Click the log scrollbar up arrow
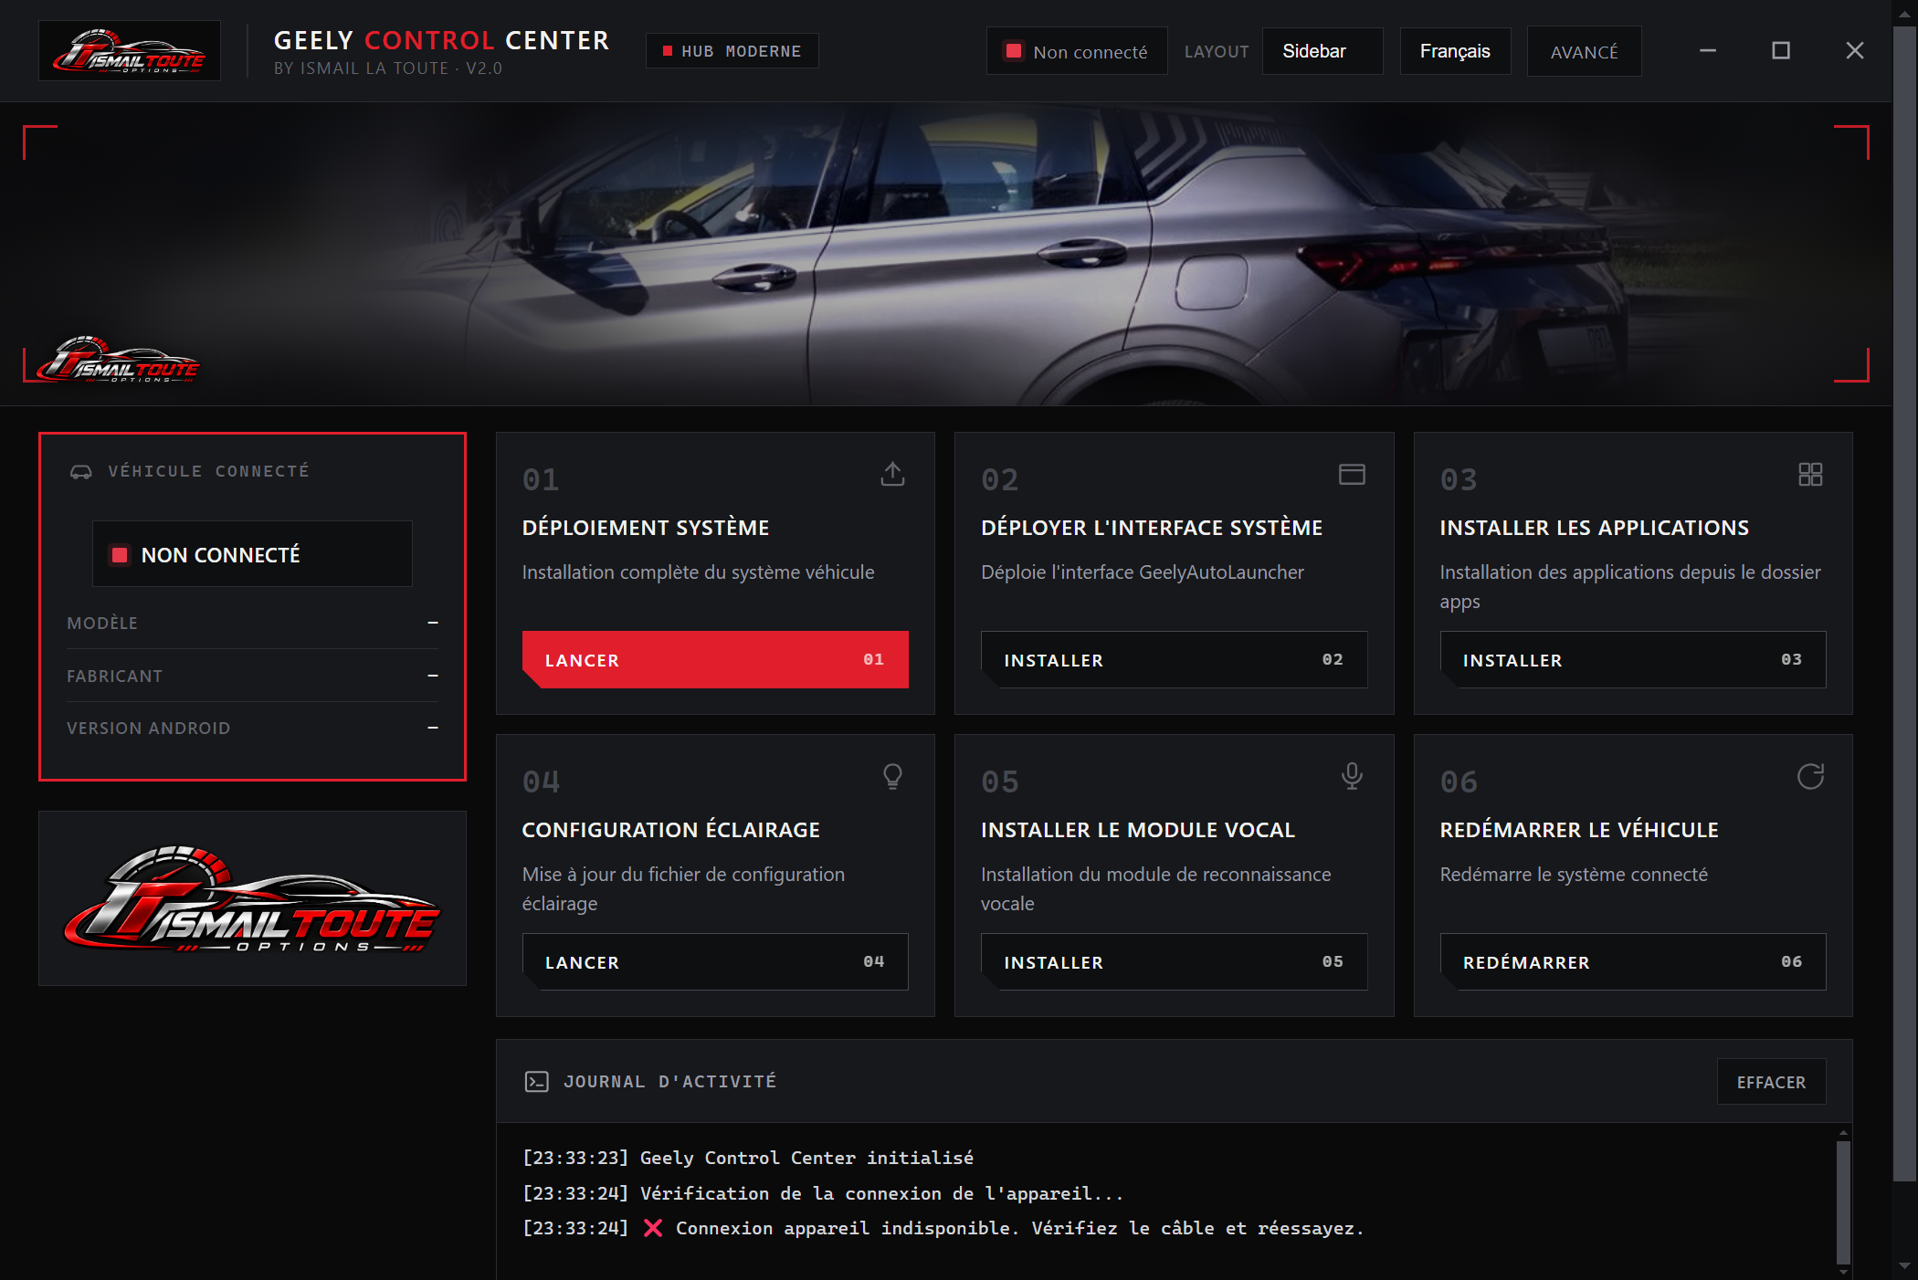This screenshot has width=1918, height=1280. pyautogui.click(x=1843, y=1133)
